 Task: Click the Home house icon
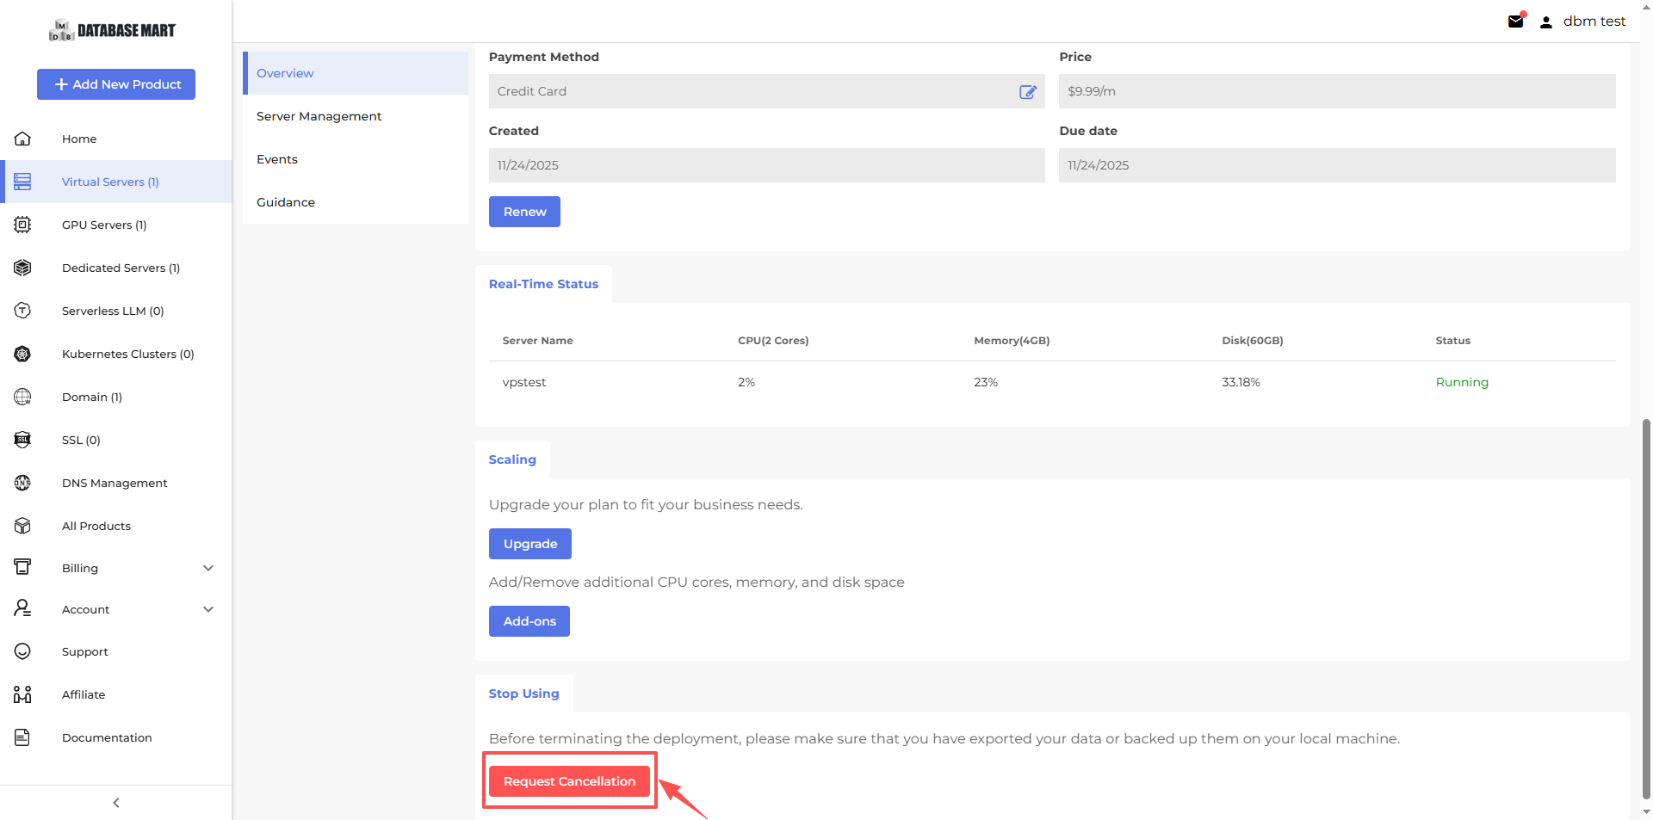[22, 139]
